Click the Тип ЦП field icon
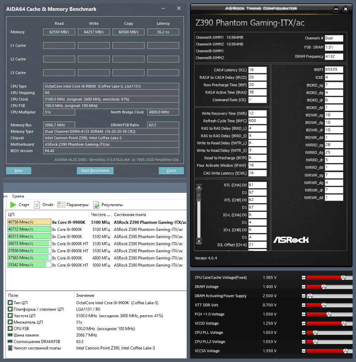The image size is (356, 362). coord(10,303)
